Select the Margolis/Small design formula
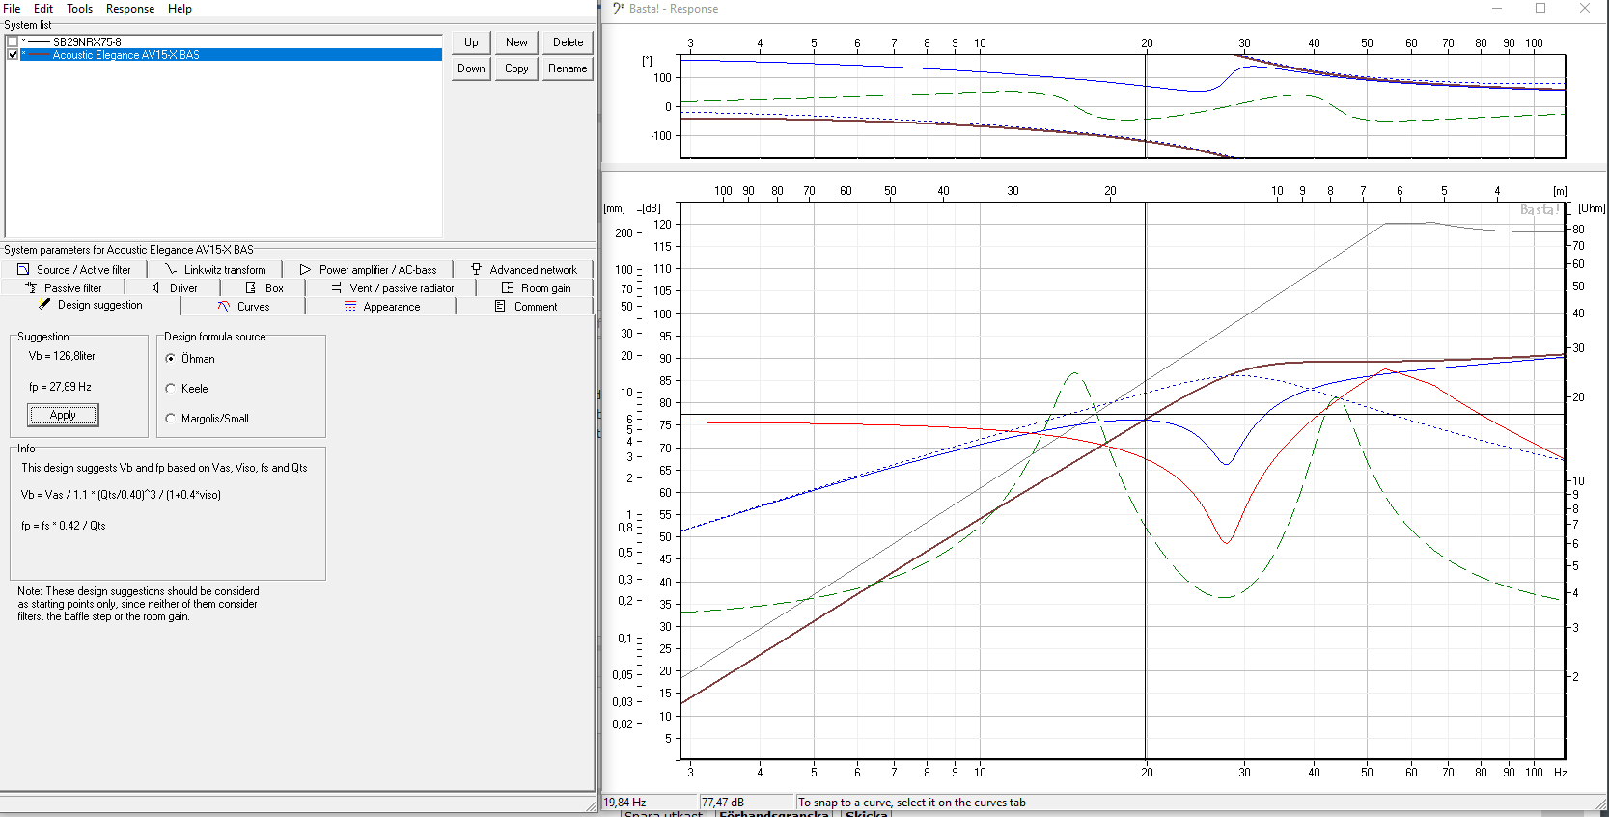Screen dimensions: 1609x817 [171, 419]
